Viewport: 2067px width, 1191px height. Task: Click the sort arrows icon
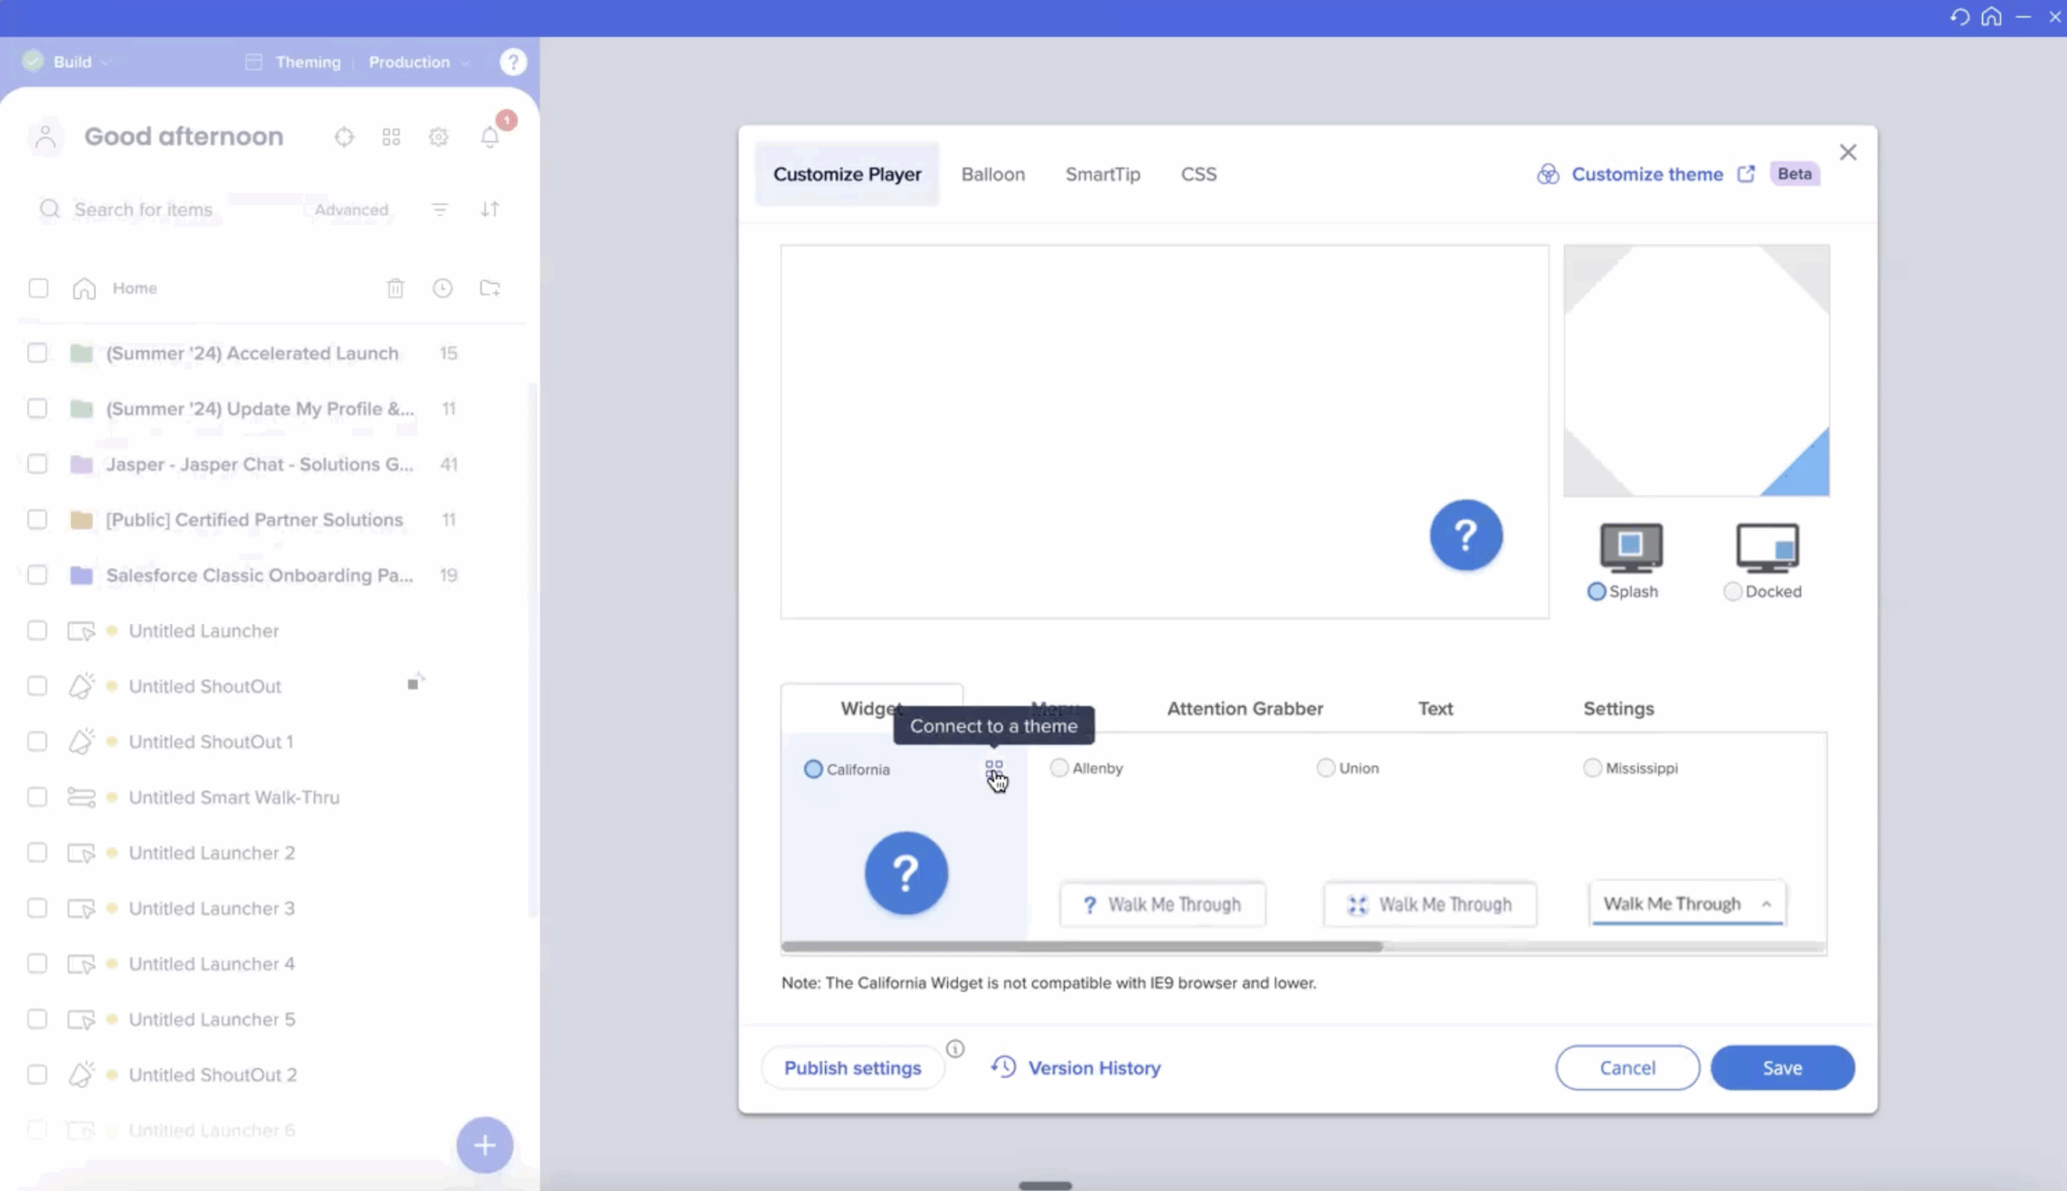[490, 210]
